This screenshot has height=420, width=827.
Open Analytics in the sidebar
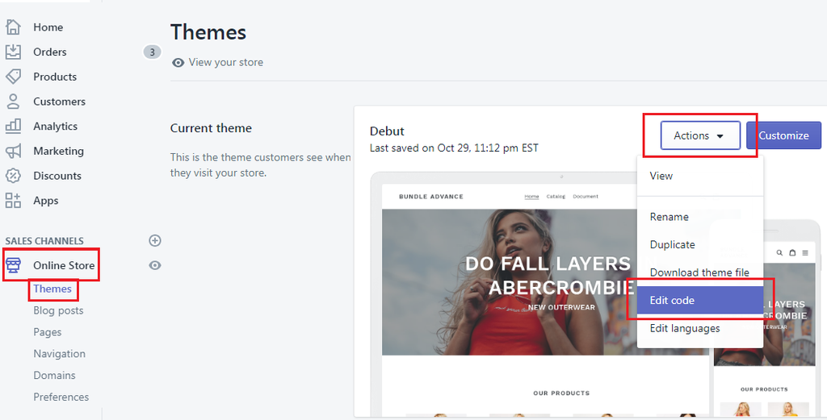(56, 127)
